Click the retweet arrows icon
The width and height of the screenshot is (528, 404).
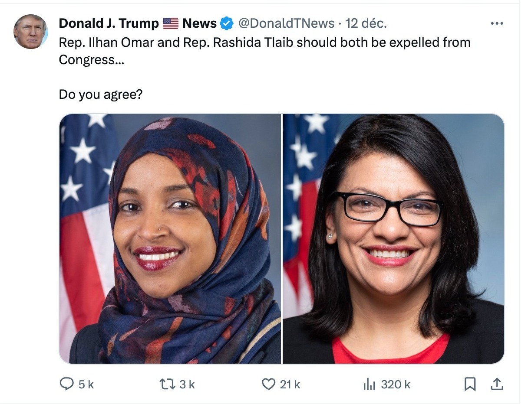pos(167,384)
